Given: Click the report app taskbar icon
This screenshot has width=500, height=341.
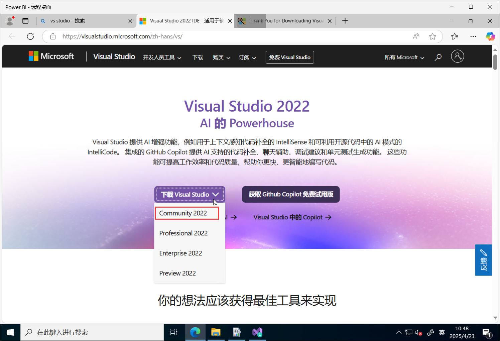Looking at the screenshot, I should click(x=237, y=332).
